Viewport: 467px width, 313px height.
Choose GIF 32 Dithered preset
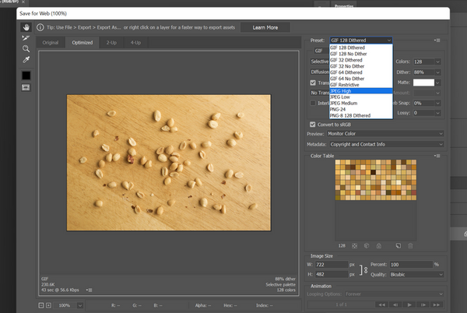point(361,60)
